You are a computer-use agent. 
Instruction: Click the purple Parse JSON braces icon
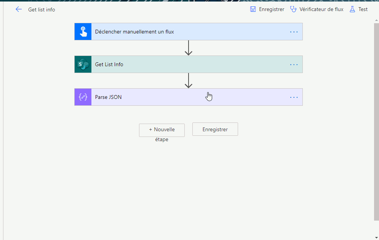click(x=83, y=97)
